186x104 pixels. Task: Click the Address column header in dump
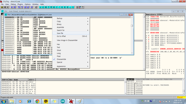pyautogui.click(x=5, y=80)
